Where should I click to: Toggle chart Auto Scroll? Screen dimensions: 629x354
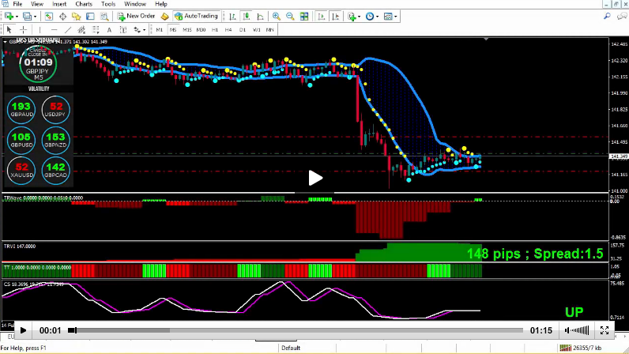[x=322, y=17]
